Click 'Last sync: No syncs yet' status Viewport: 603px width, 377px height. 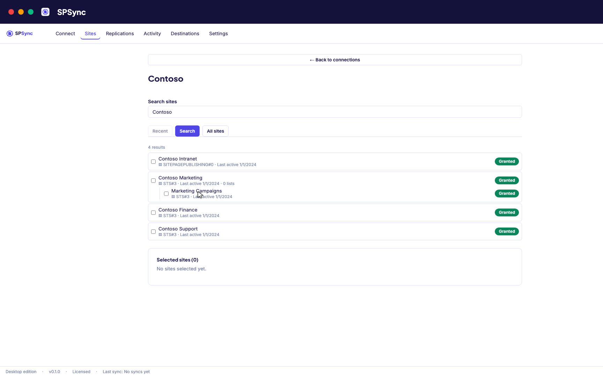point(126,372)
